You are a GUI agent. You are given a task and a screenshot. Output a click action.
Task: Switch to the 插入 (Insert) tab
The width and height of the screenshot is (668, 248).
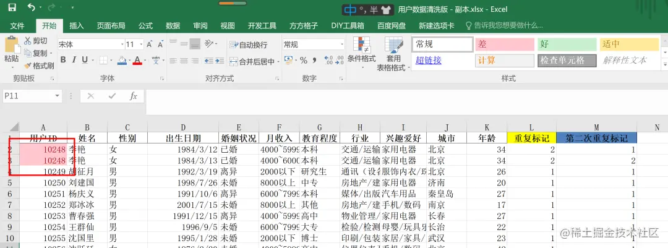76,25
